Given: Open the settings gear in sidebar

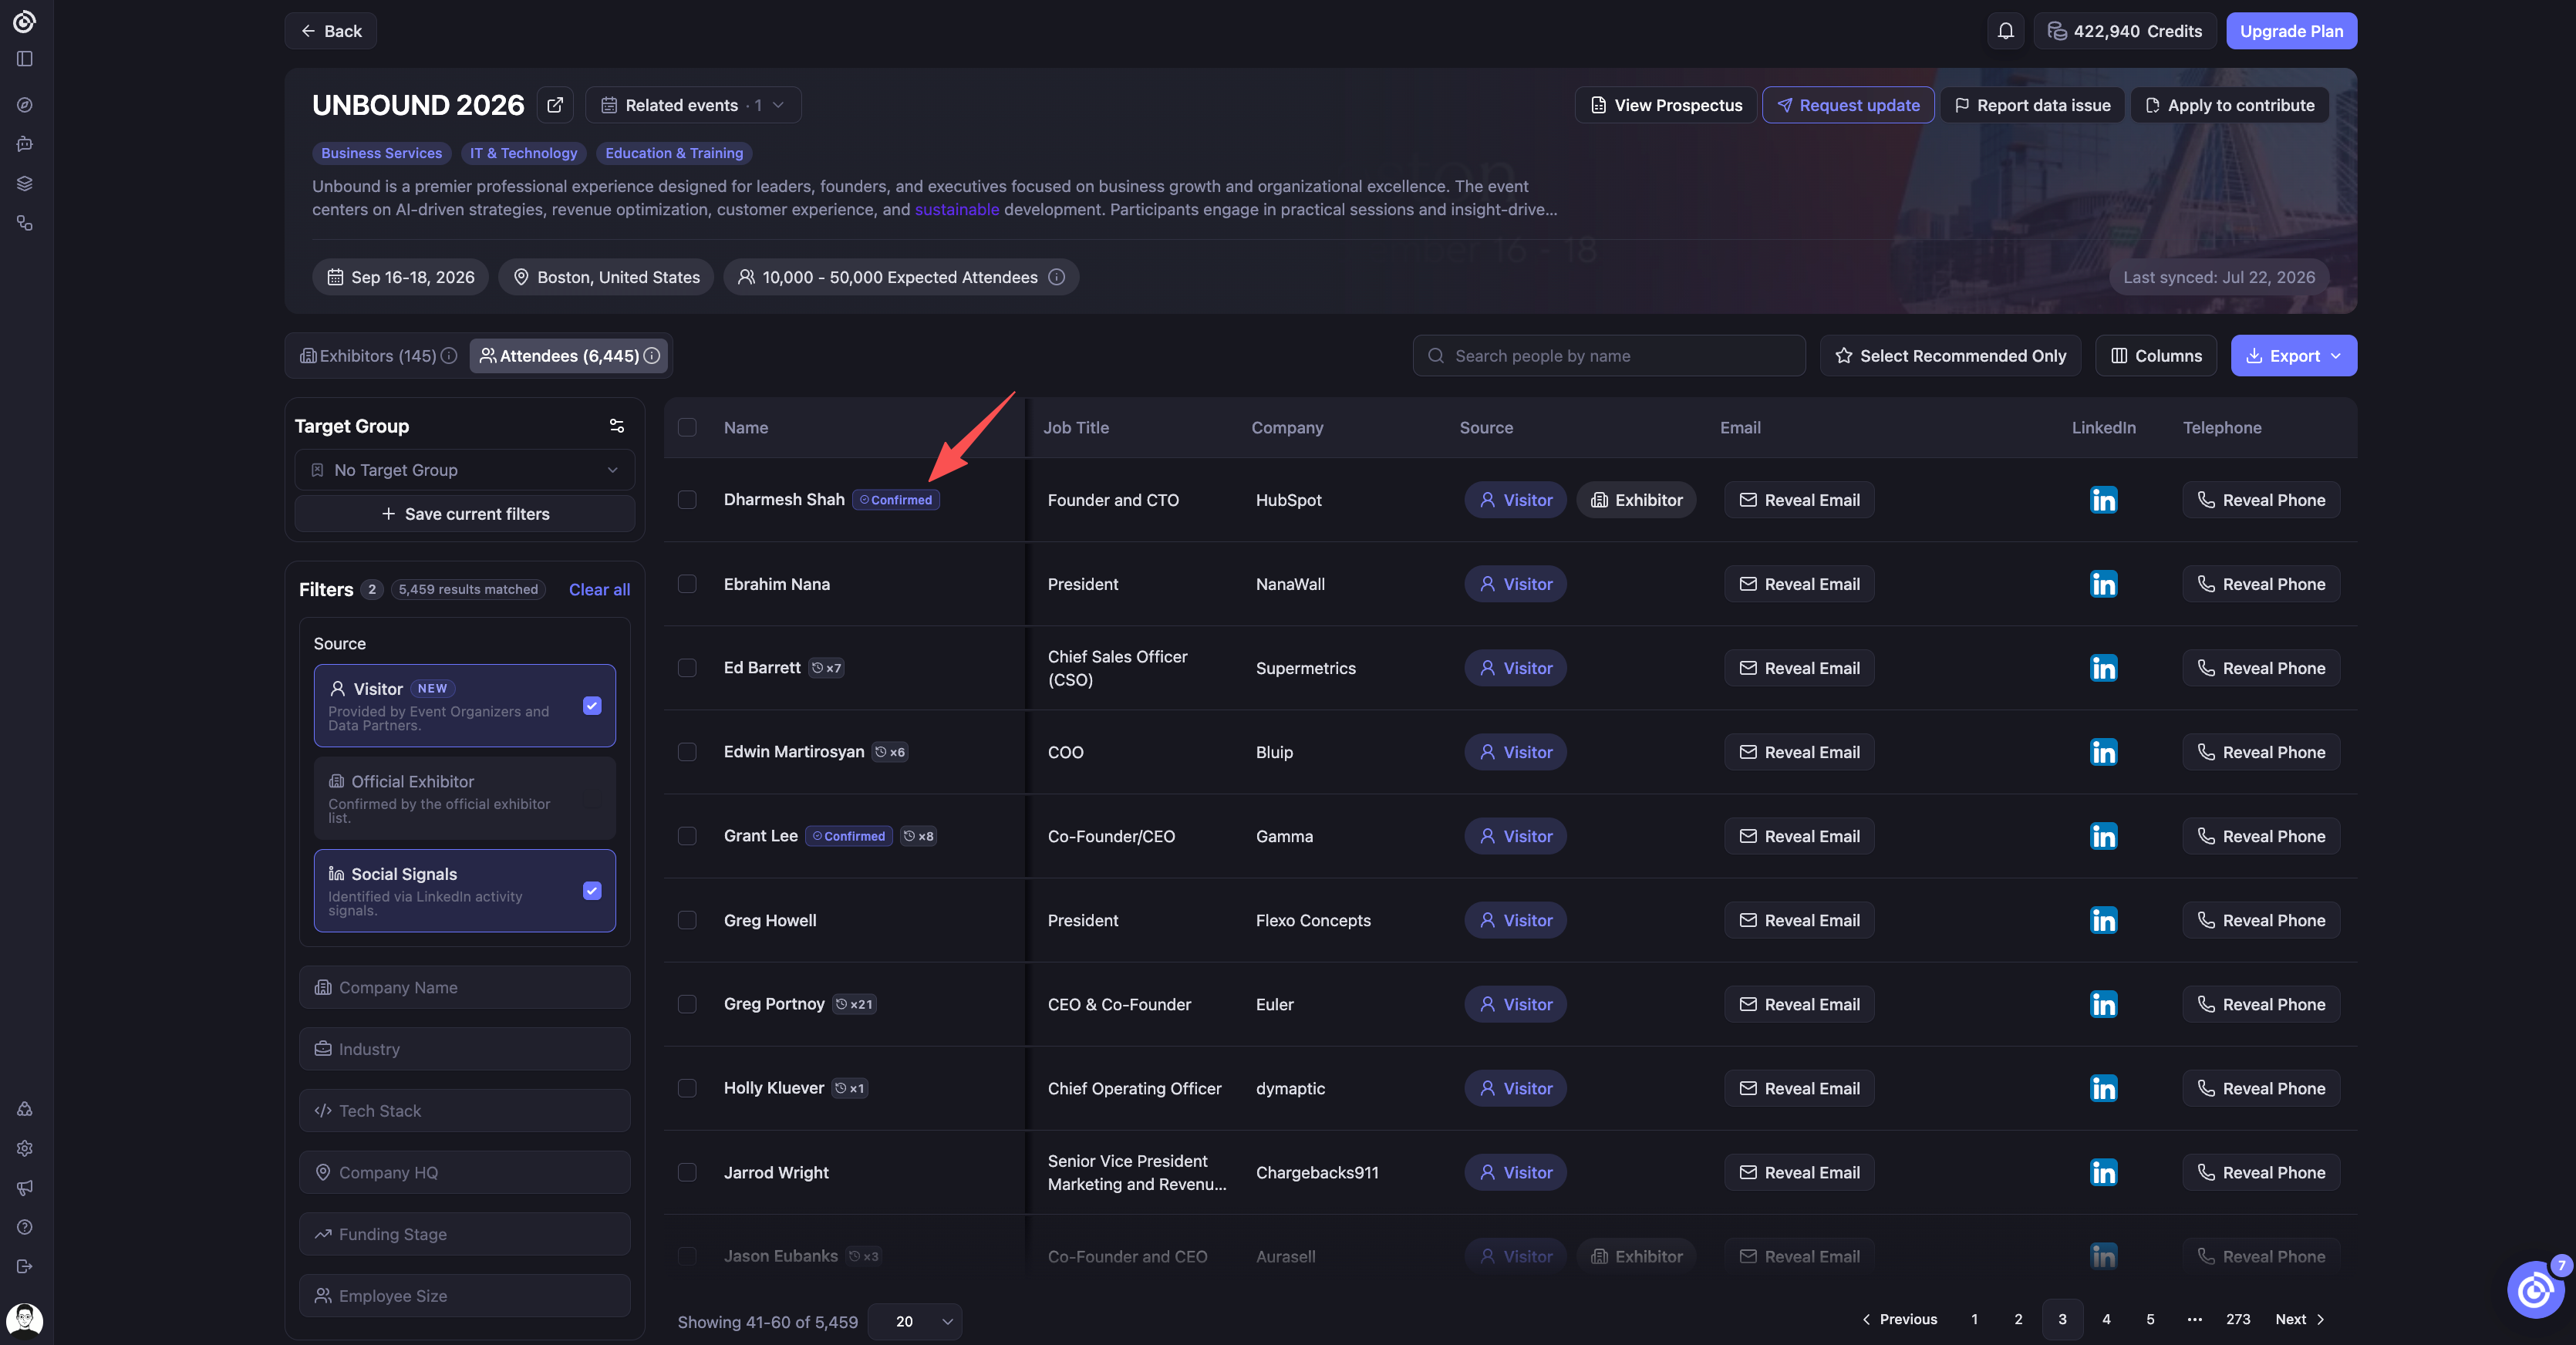Looking at the screenshot, I should pyautogui.click(x=25, y=1148).
